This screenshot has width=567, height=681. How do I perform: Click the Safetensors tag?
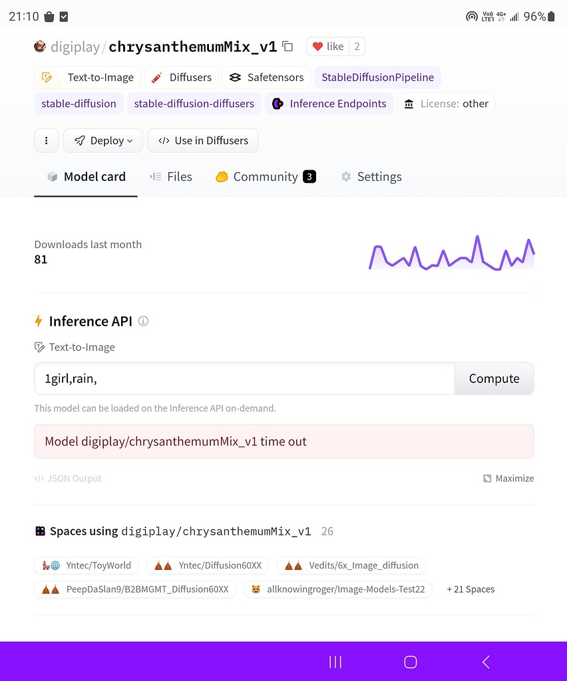(x=266, y=77)
